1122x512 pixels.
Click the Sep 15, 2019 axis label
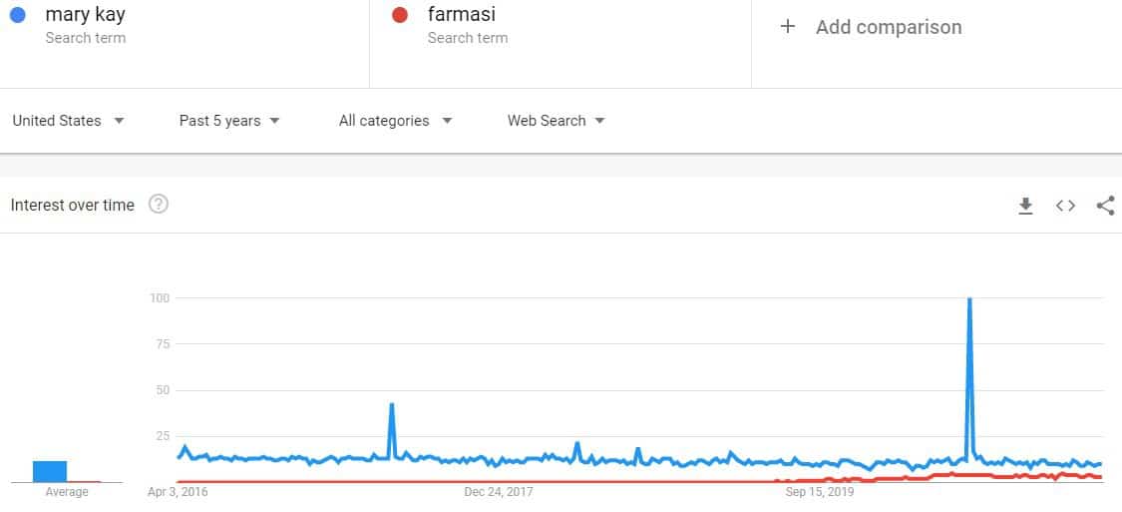[x=820, y=492]
